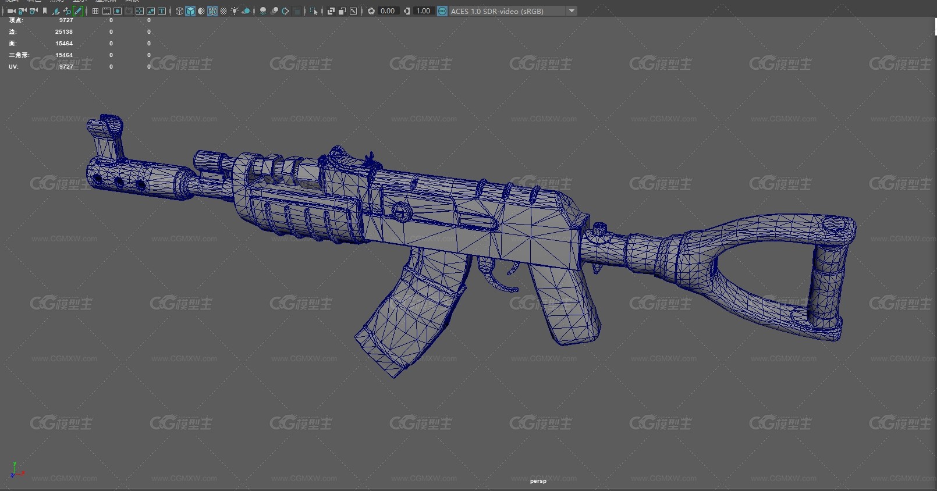Toggle the Grease Pencil icon
The image size is (937, 491).
[78, 11]
